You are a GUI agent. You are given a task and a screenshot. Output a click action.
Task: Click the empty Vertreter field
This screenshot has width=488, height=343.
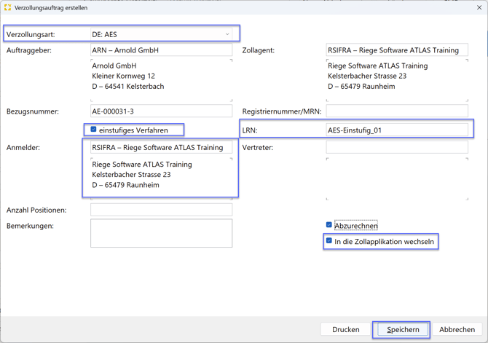coord(397,147)
